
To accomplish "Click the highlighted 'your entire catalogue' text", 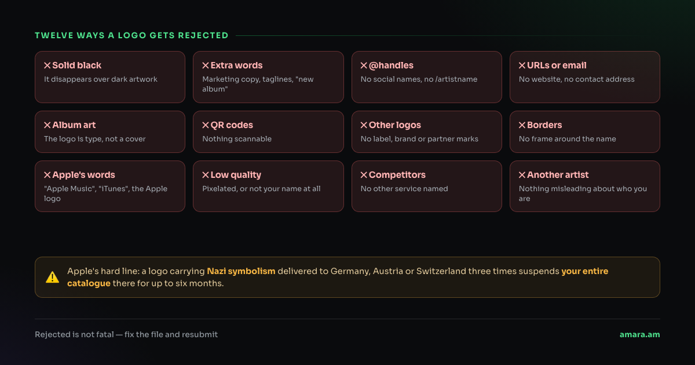I will 339,277.
